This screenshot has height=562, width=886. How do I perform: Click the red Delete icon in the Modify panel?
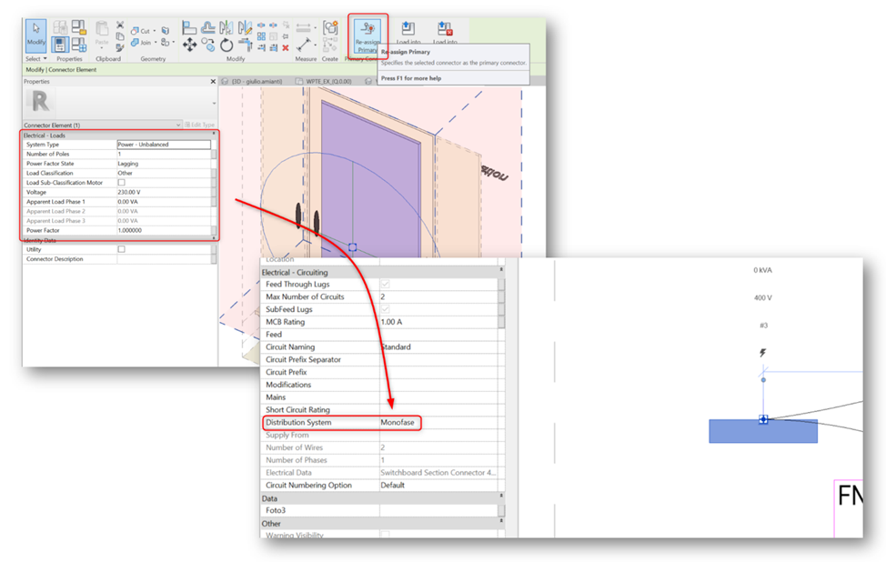click(285, 46)
